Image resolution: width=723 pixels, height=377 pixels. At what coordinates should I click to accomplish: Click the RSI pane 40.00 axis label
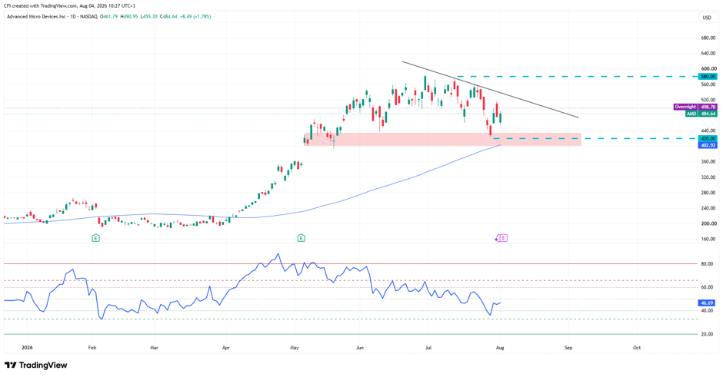[x=708, y=311]
